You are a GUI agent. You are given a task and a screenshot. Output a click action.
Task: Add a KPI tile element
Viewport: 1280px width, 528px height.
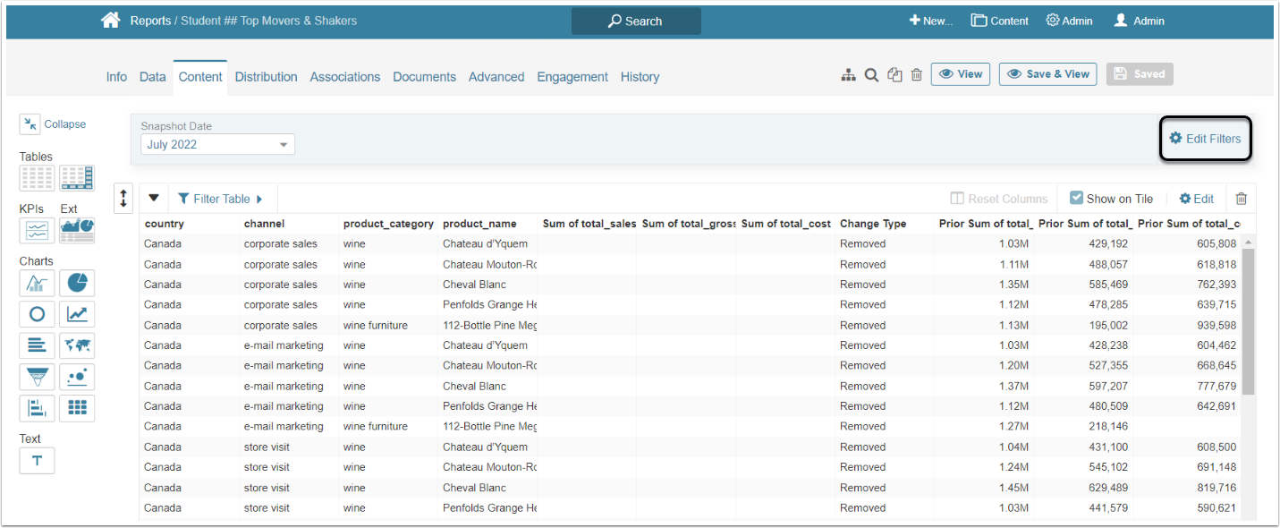pos(37,231)
